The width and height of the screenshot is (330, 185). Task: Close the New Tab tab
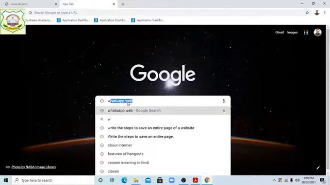point(113,4)
